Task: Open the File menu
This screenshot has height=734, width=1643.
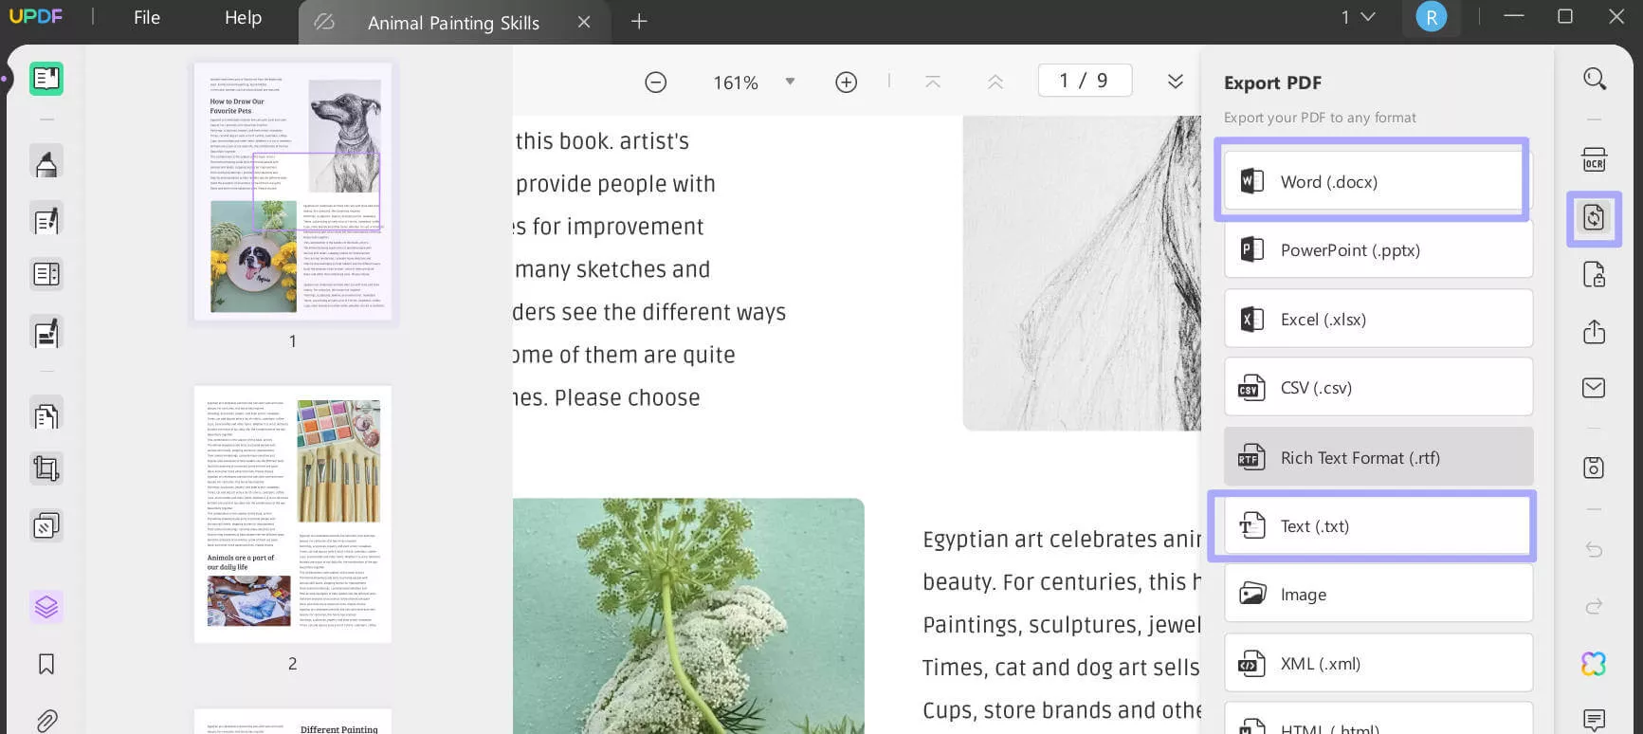Action: coord(147,17)
